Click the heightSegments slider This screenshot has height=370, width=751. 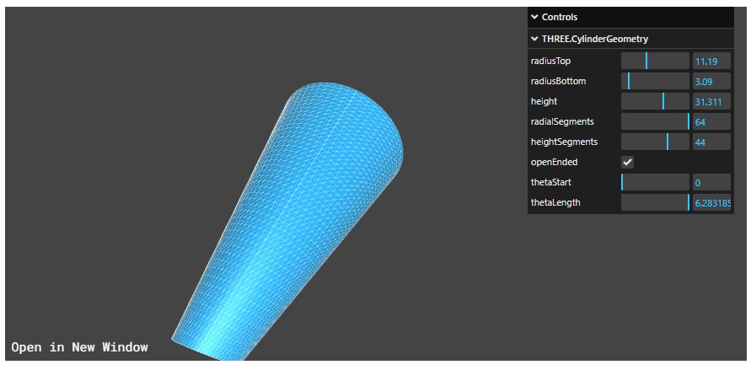click(x=655, y=142)
